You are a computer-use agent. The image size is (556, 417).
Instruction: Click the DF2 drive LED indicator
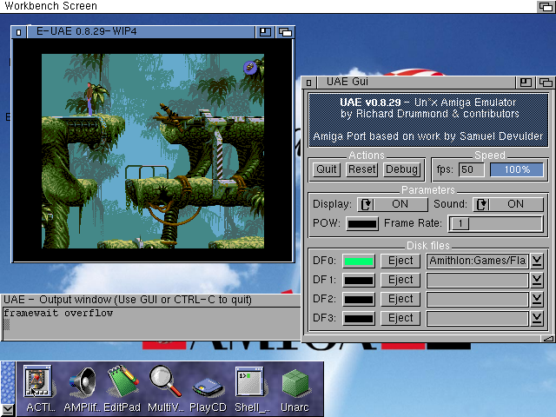coord(359,300)
